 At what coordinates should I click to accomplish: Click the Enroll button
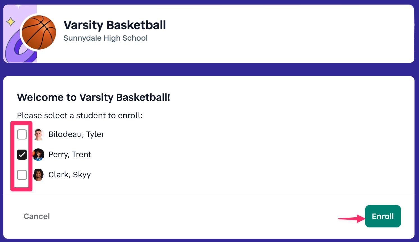(x=383, y=216)
